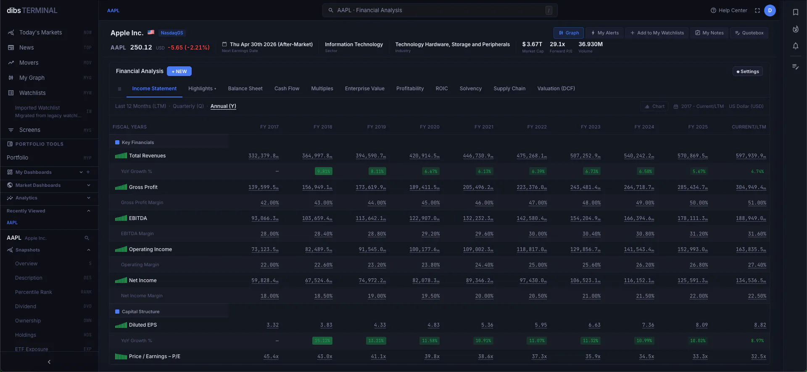Open the Help Center link
Screen dimensions: 807x372
[x=728, y=10]
